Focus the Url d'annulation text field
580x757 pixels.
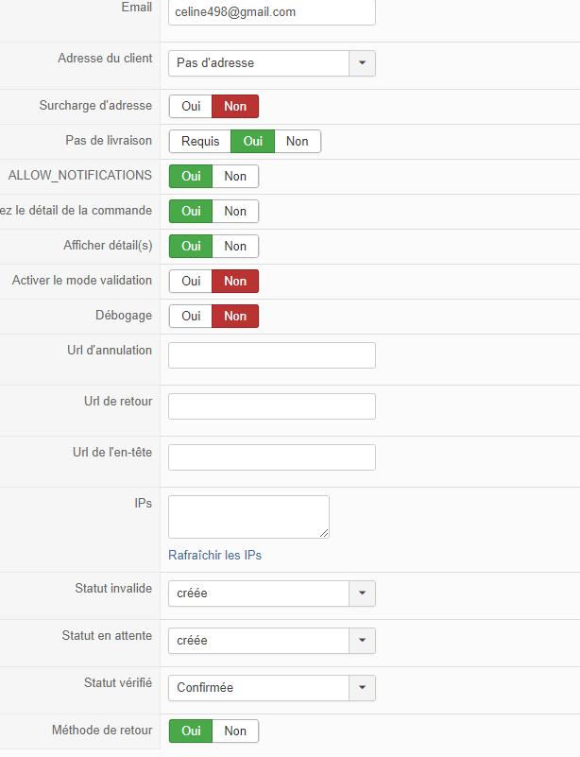tap(272, 355)
